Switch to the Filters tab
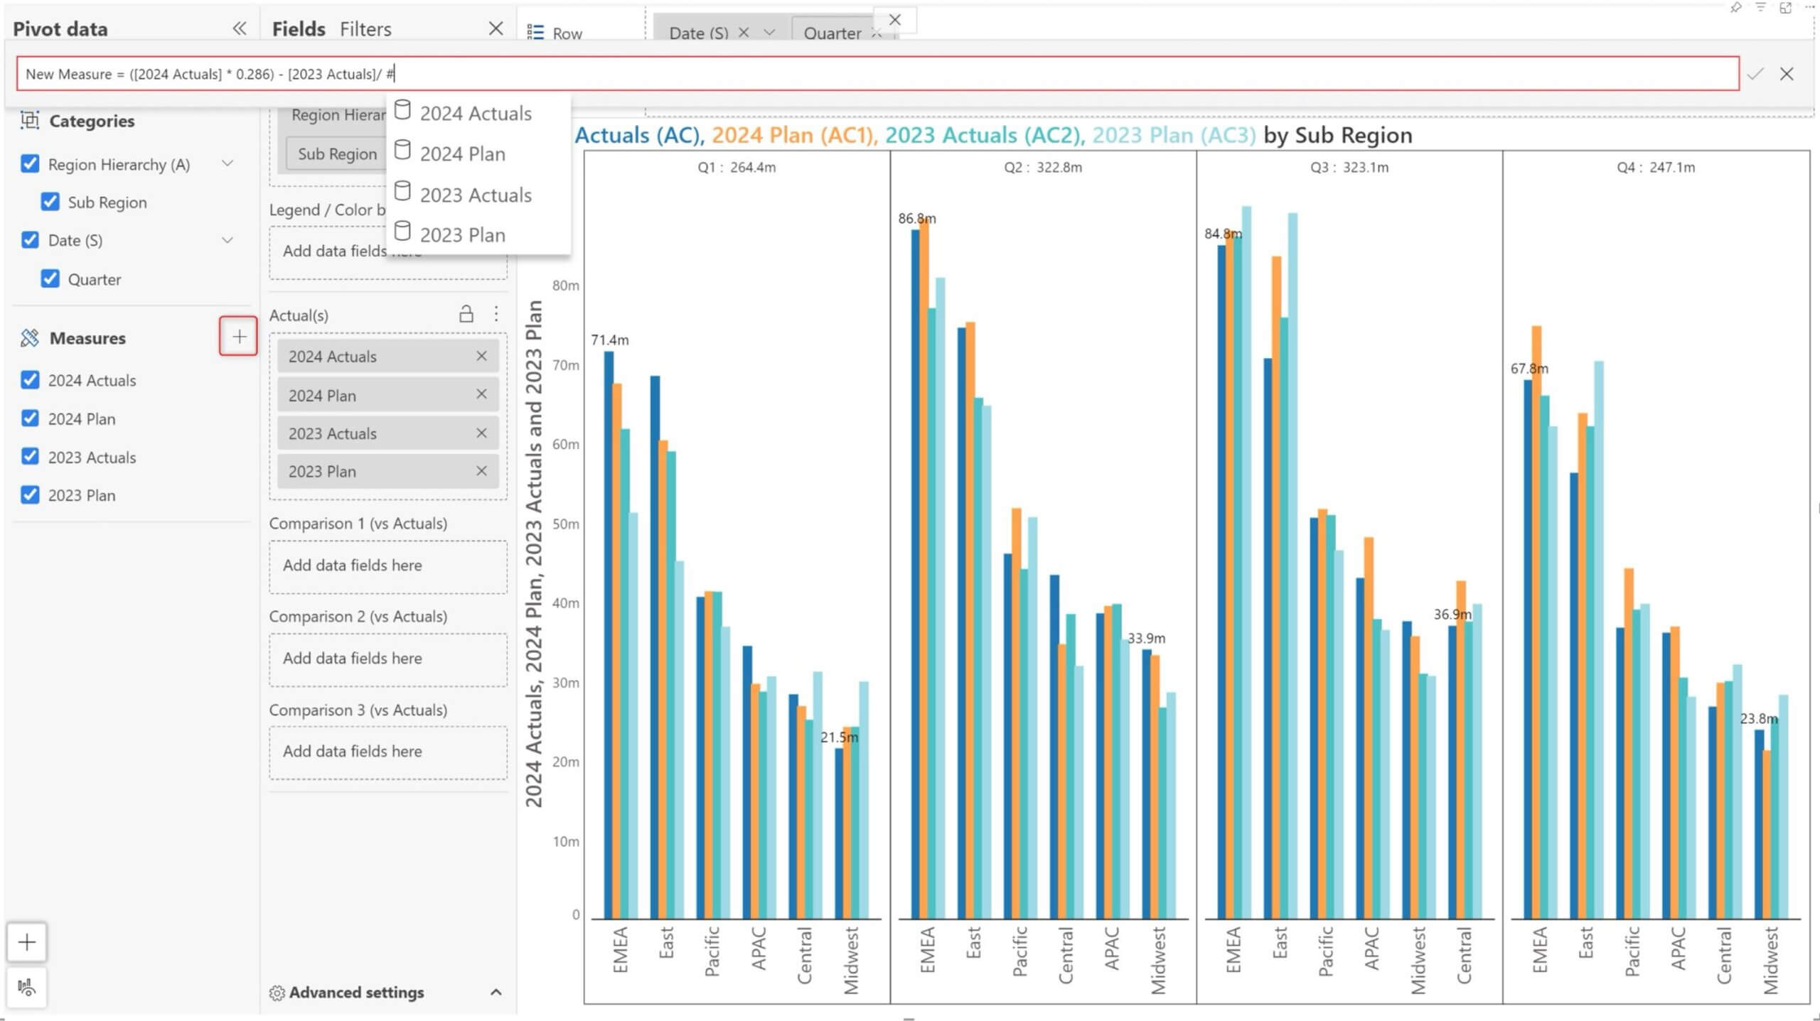1820x1021 pixels. point(365,29)
